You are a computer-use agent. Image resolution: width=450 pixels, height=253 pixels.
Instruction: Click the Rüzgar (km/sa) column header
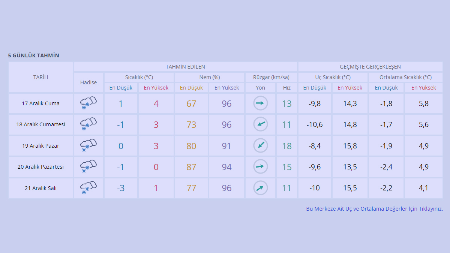(271, 77)
